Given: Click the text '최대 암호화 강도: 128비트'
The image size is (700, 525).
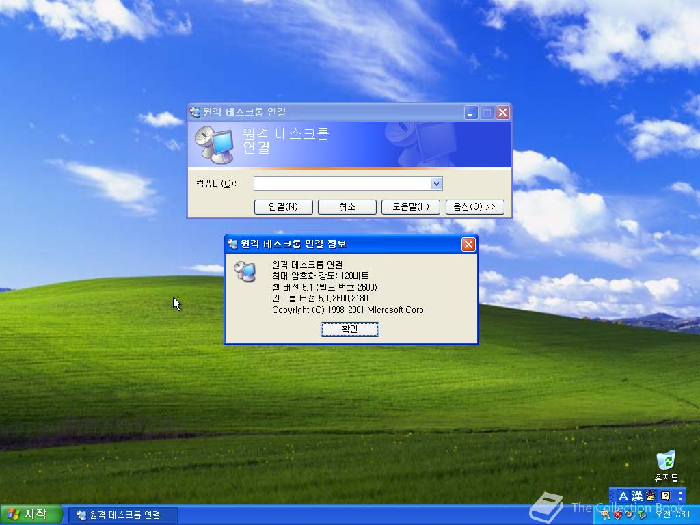Looking at the screenshot, I should (x=320, y=276).
